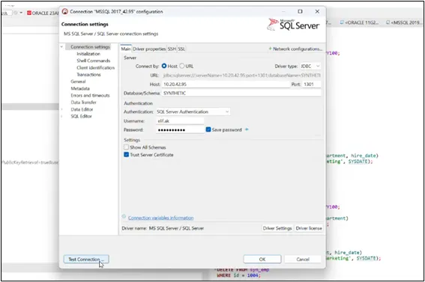Select Connect by Host radio button
Image resolution: width=425 pixels, height=282 pixels.
pos(163,66)
